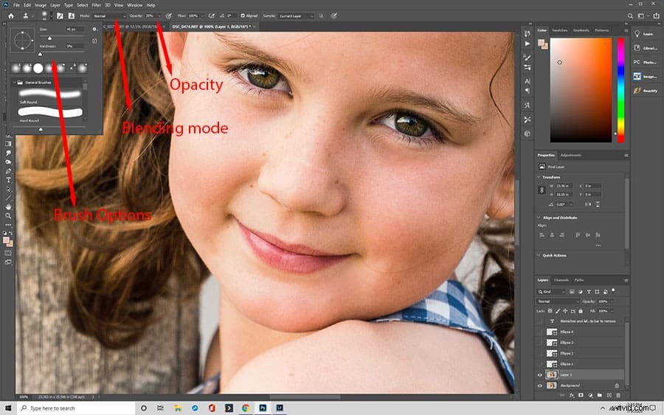Screen dimensions: 664x415
Task: Switch to the Gradients tab
Action: coord(581,30)
